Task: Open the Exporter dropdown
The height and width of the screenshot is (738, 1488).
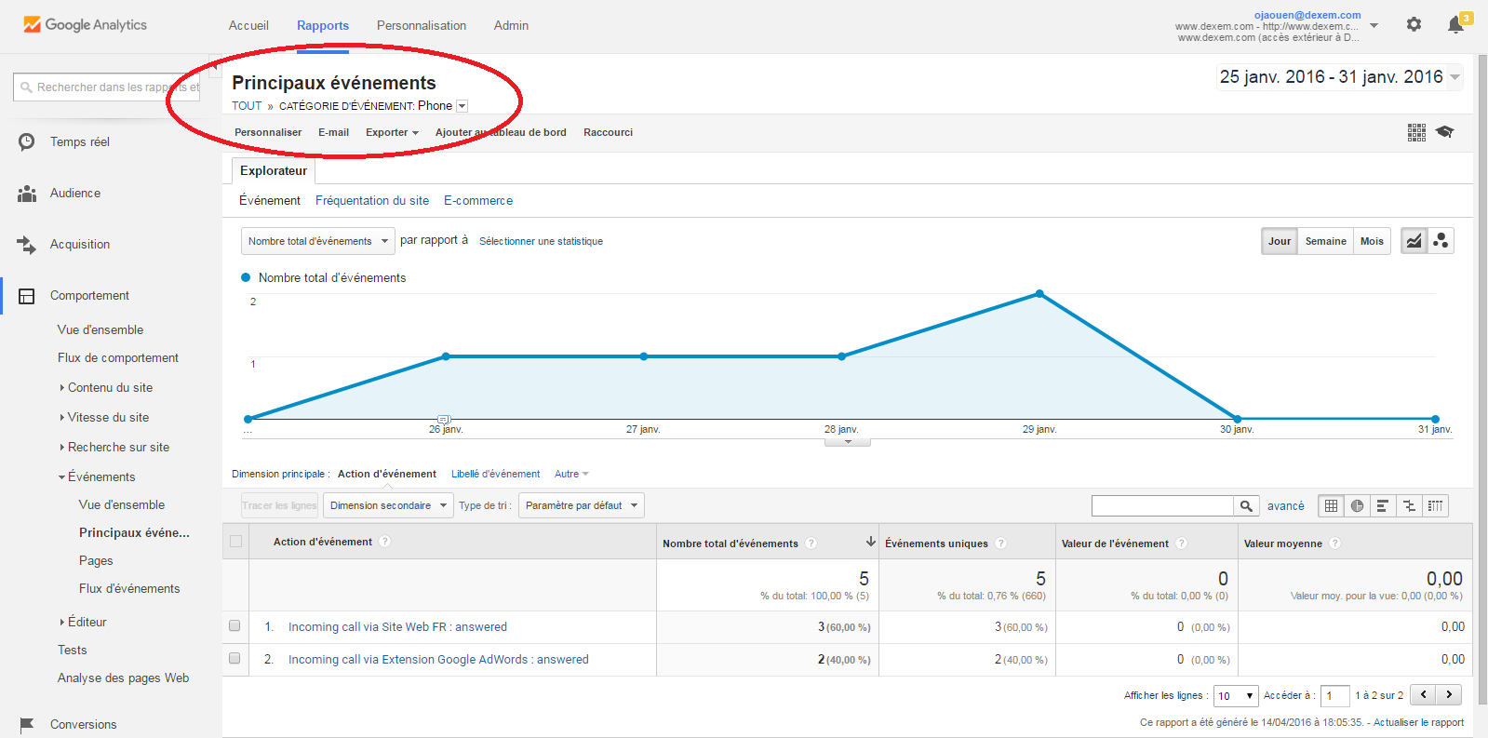Action: coord(392,132)
